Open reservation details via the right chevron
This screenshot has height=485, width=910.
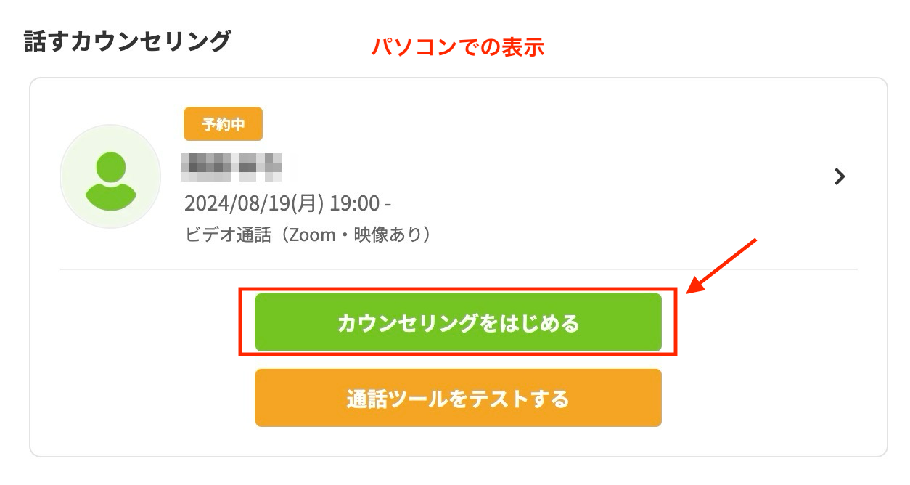click(x=840, y=176)
